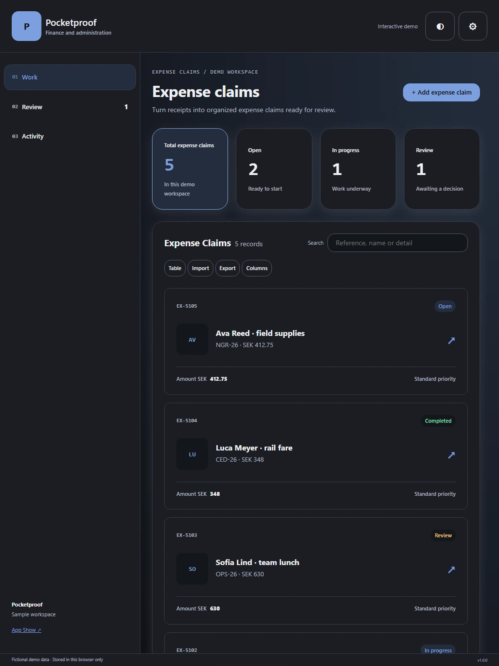Click the Import button
499x666 pixels.
point(200,268)
